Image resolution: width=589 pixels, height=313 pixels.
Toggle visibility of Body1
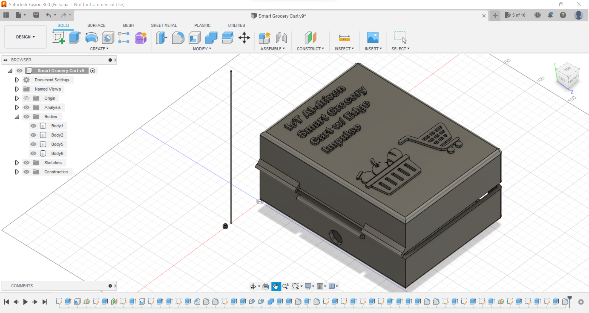(33, 126)
